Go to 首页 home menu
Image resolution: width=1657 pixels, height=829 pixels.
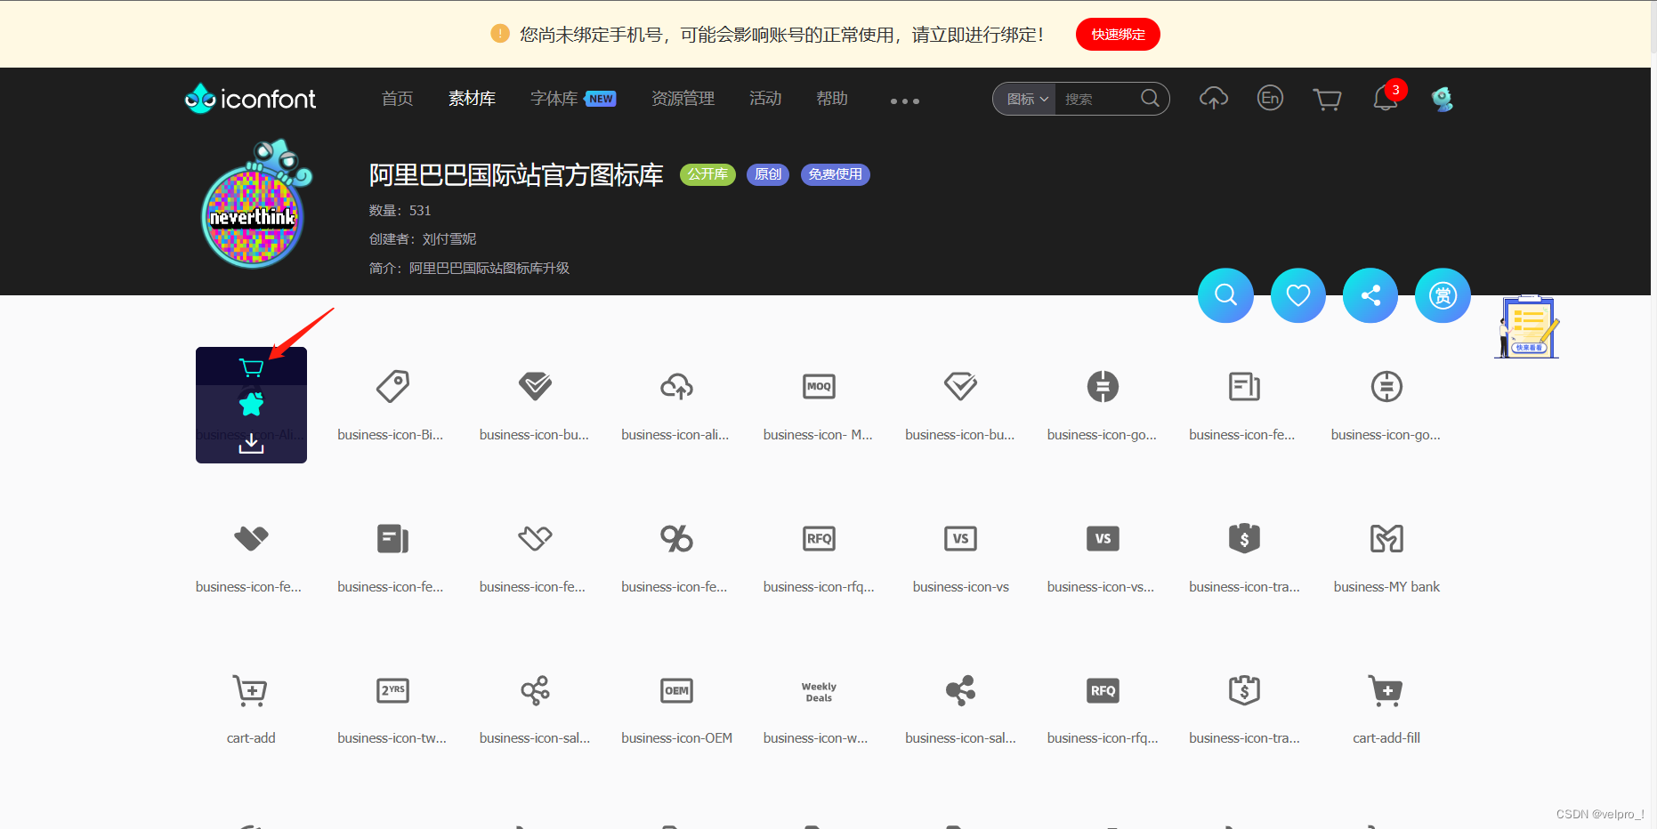tap(397, 99)
